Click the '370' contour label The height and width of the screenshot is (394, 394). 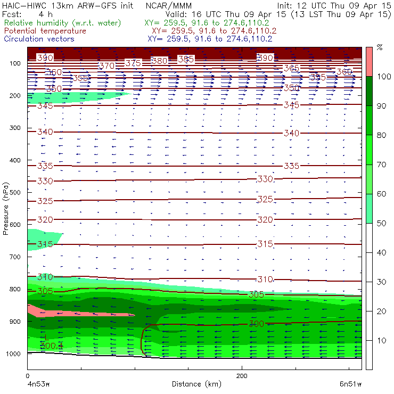[108, 66]
